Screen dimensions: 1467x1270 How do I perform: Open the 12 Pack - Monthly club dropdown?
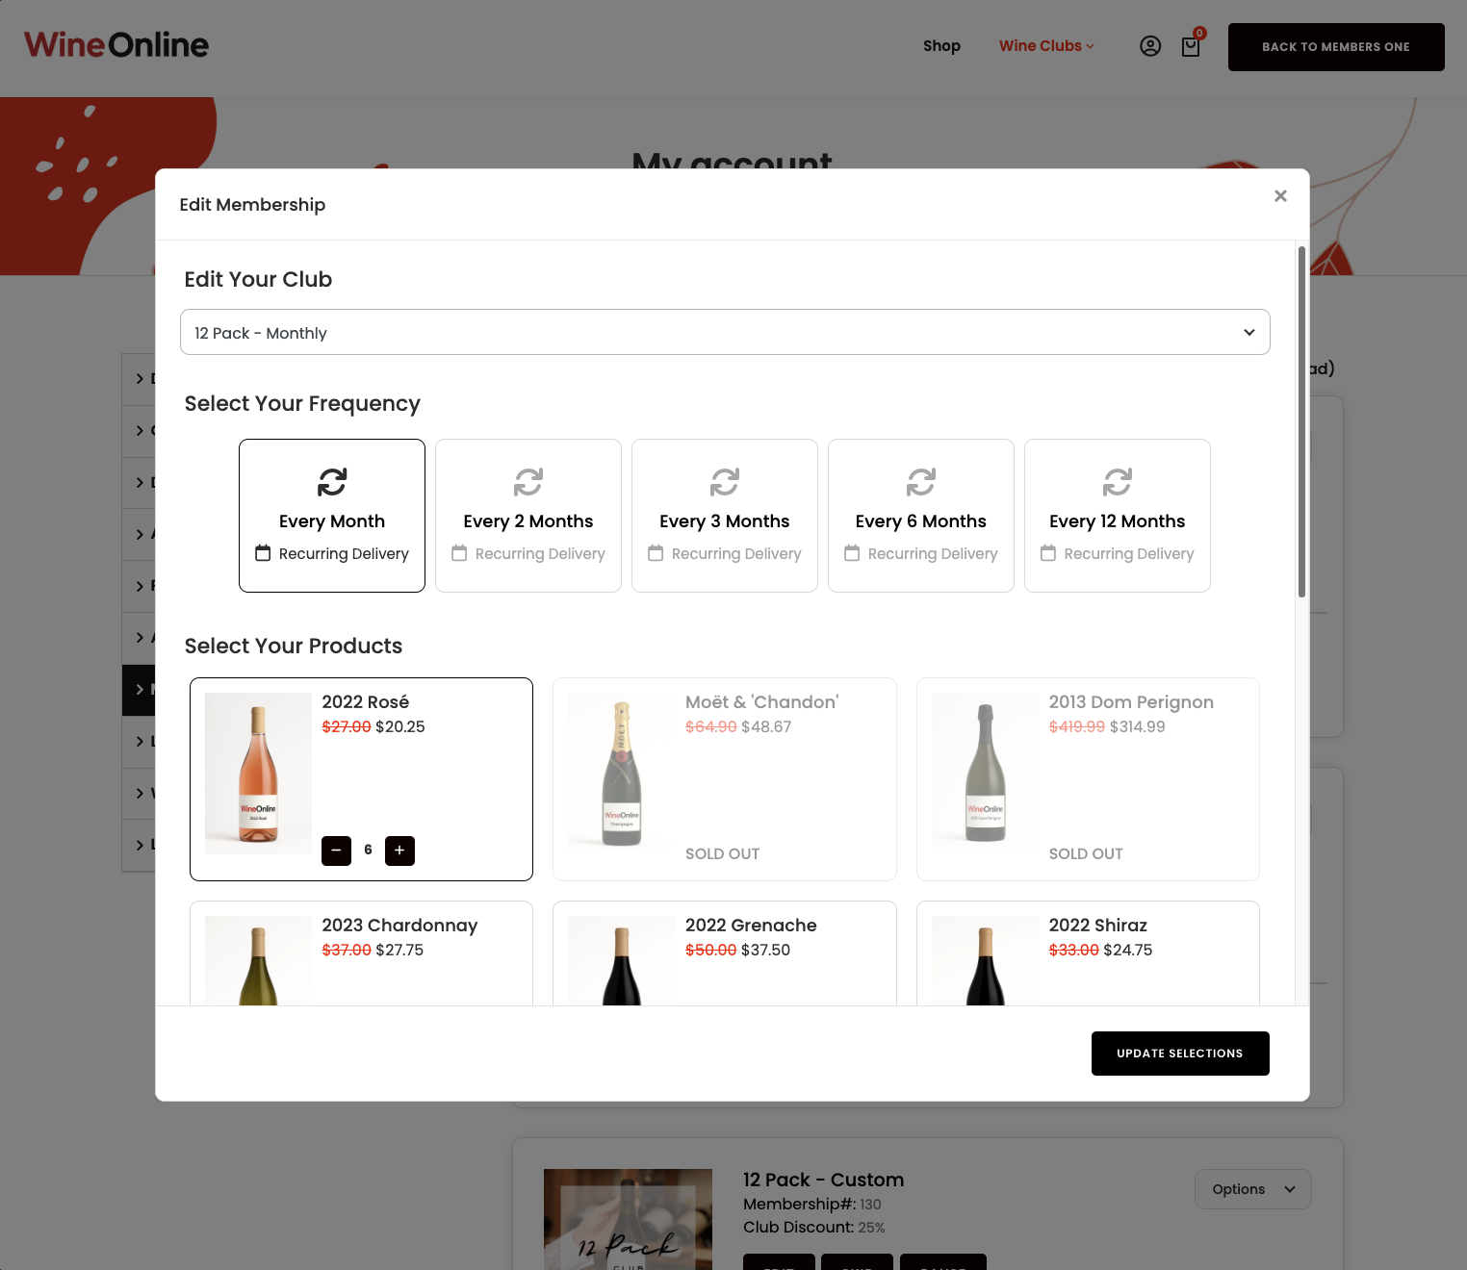(725, 332)
